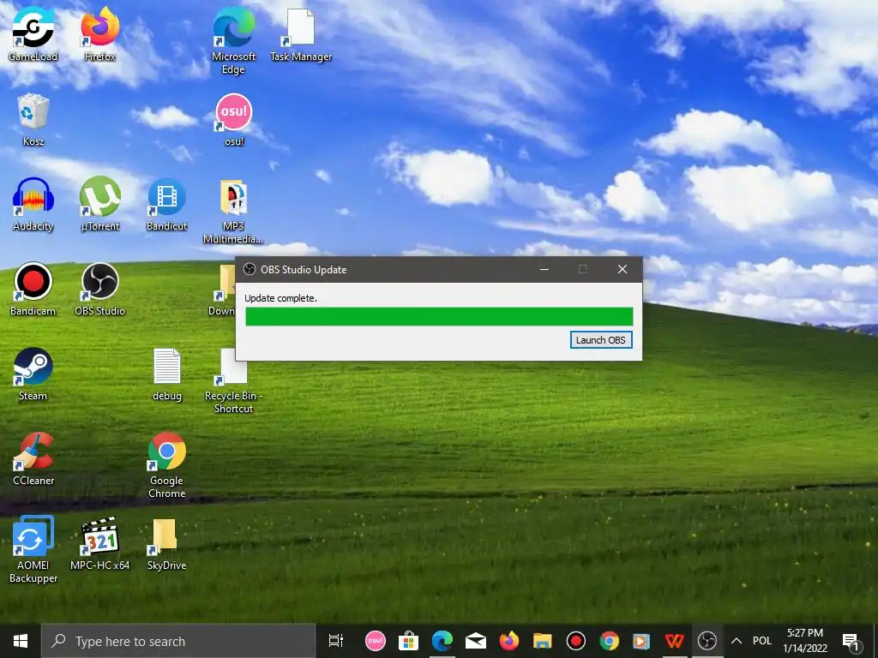
Task: Click the Type here to search box
Action: [x=178, y=641]
